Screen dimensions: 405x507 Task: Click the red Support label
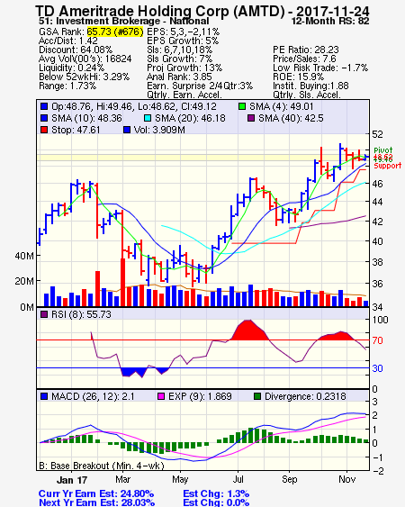coord(388,166)
